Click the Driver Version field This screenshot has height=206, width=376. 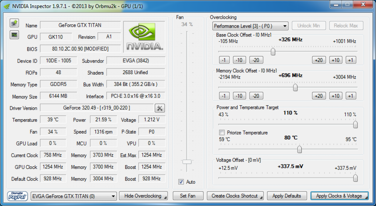[x=97, y=108]
